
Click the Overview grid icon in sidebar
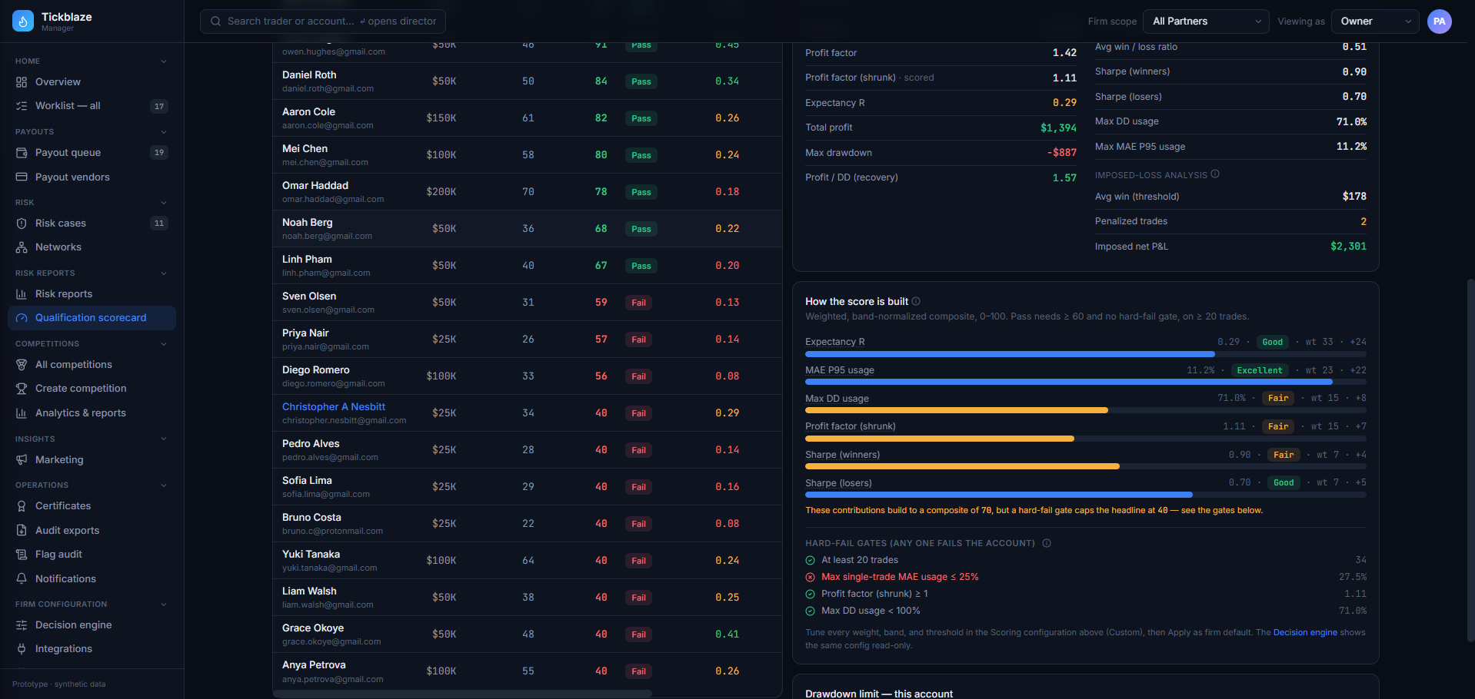tap(22, 82)
